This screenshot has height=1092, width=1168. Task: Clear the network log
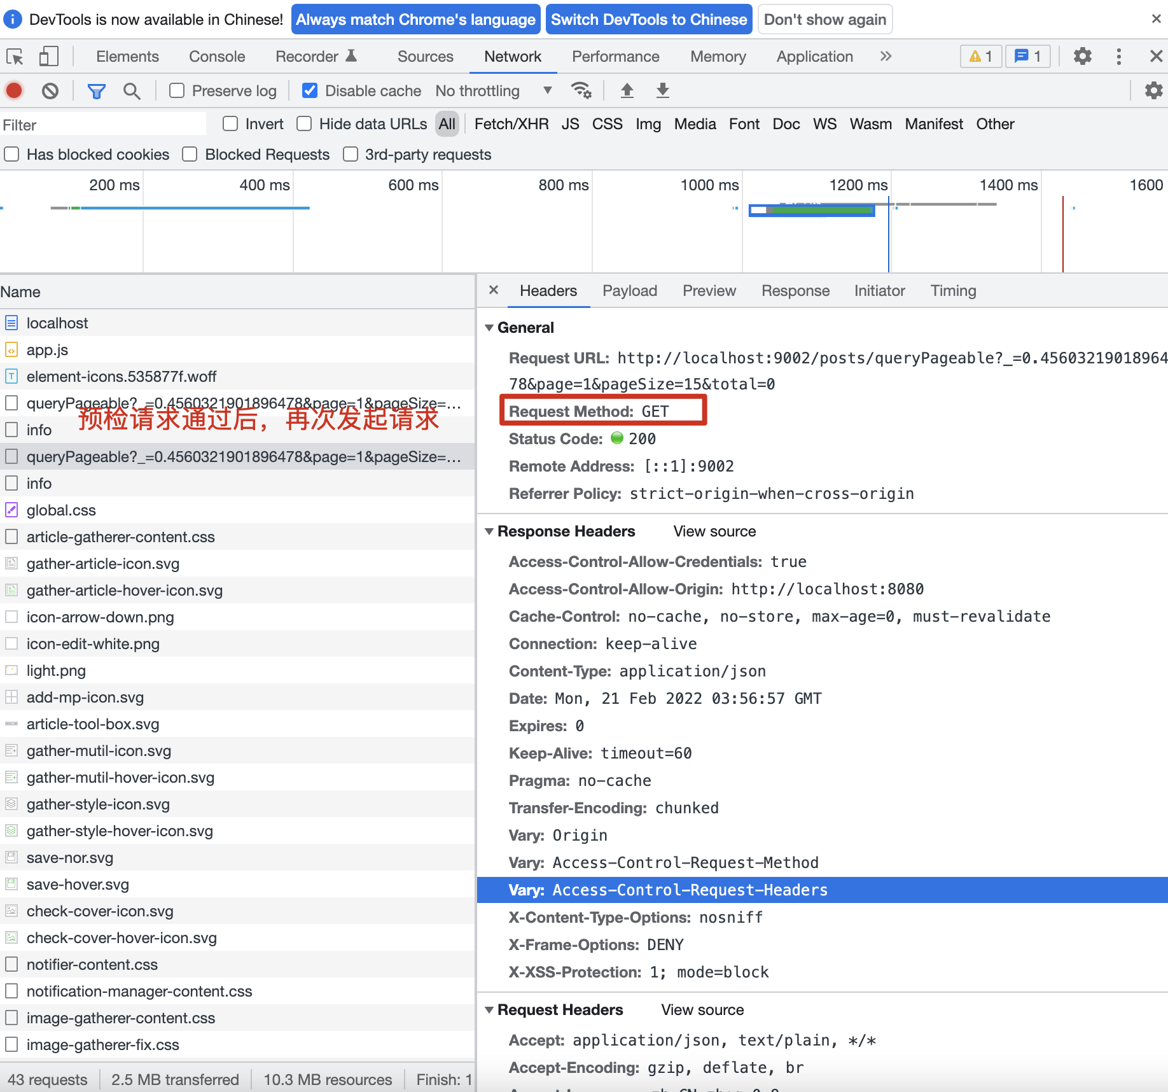(50, 91)
